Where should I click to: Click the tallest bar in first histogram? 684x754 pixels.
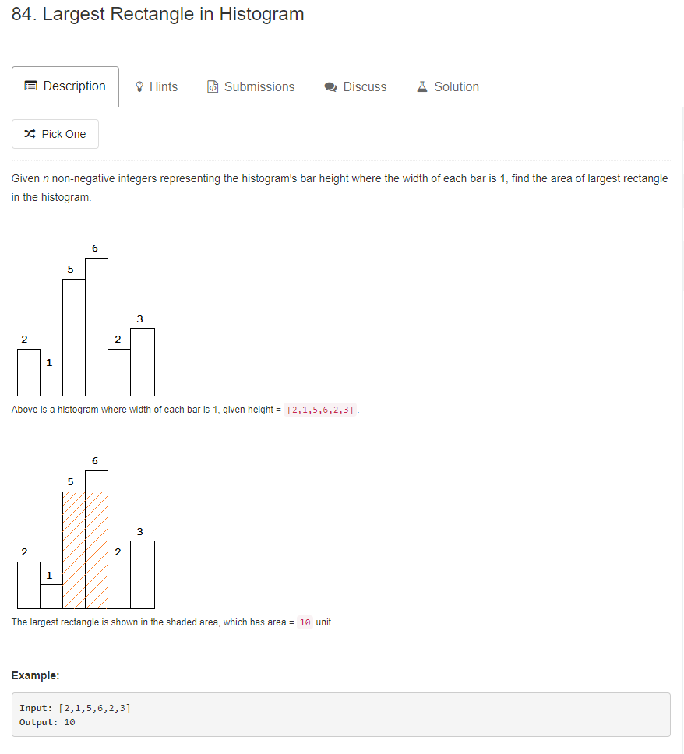click(97, 327)
